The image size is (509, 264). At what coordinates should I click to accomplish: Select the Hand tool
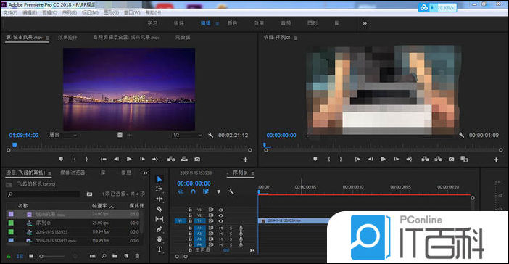159,239
